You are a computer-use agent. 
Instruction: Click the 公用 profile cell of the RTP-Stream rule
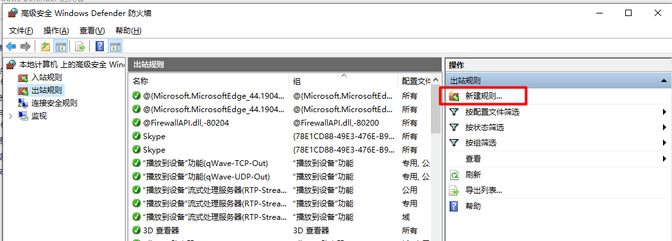(409, 190)
